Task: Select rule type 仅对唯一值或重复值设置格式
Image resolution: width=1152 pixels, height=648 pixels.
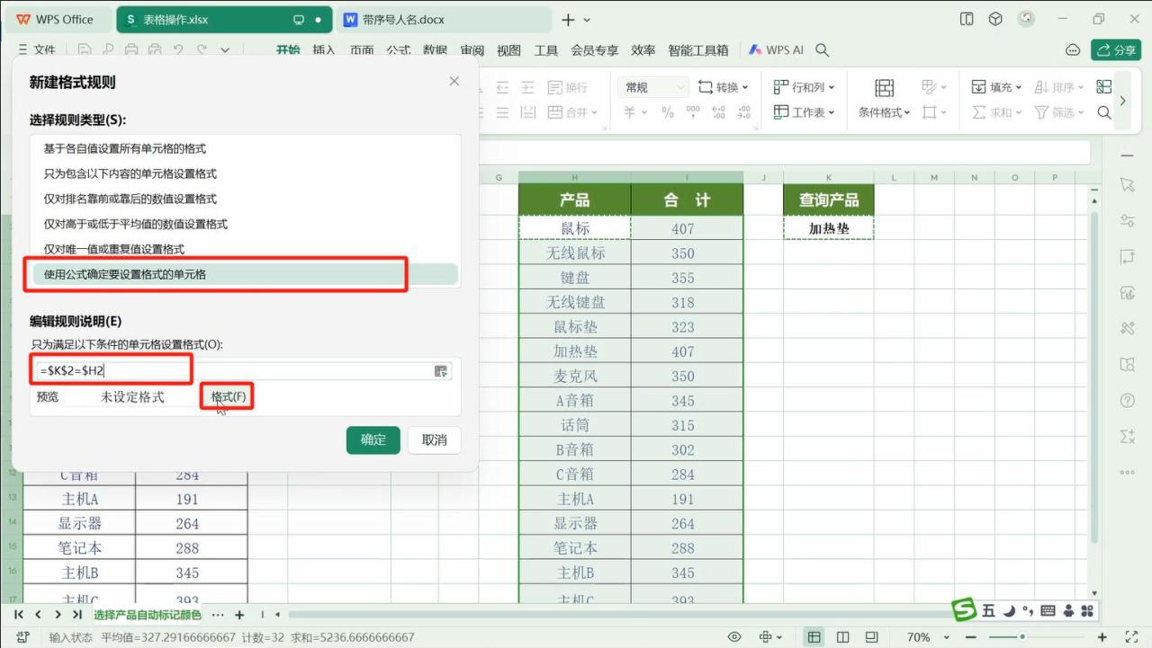Action: [245, 249]
